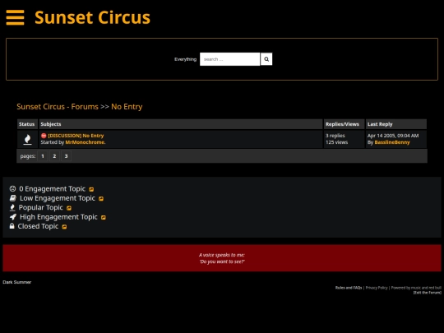Image resolution: width=444 pixels, height=333 pixels.
Task: Click the Popular Topic legend text
Action: [41, 207]
